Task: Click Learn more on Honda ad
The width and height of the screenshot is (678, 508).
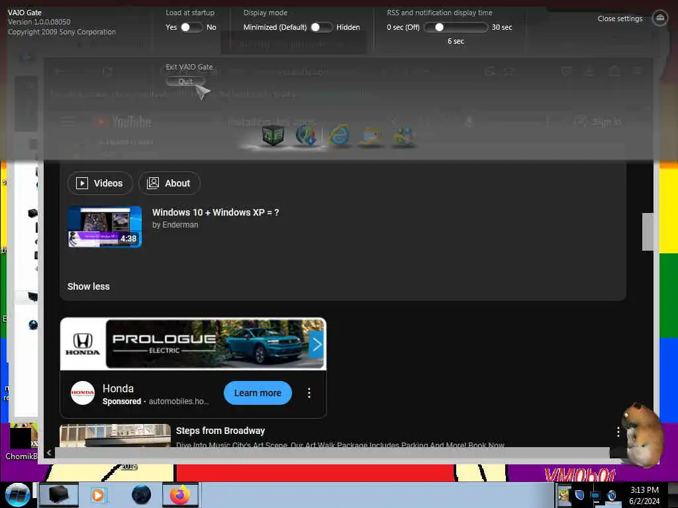Action: tap(258, 393)
